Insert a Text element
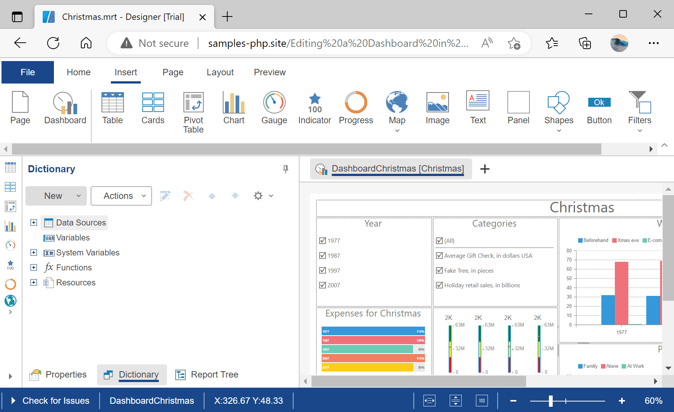Screen dimensions: 674x412 (x=478, y=107)
